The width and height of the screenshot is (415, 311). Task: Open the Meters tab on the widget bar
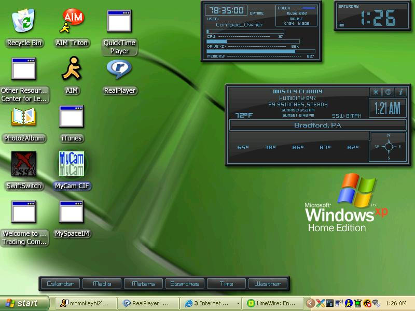click(143, 284)
